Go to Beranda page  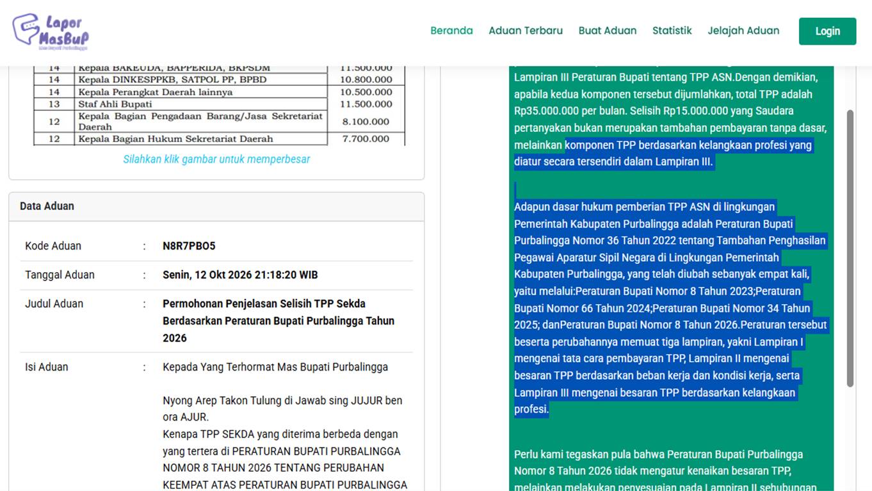[x=451, y=31]
